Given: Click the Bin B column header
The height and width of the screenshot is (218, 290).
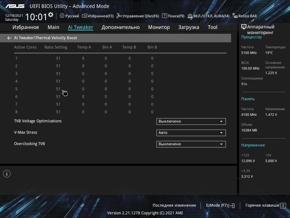Looking at the screenshot, I should click(x=152, y=47).
